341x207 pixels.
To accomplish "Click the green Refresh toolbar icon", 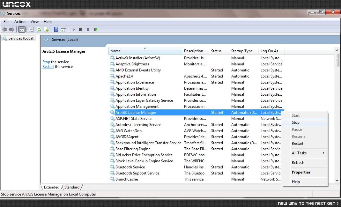I will pos(39,29).
